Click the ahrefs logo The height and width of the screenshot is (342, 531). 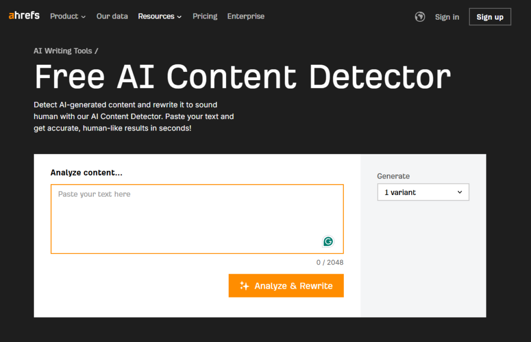click(24, 16)
